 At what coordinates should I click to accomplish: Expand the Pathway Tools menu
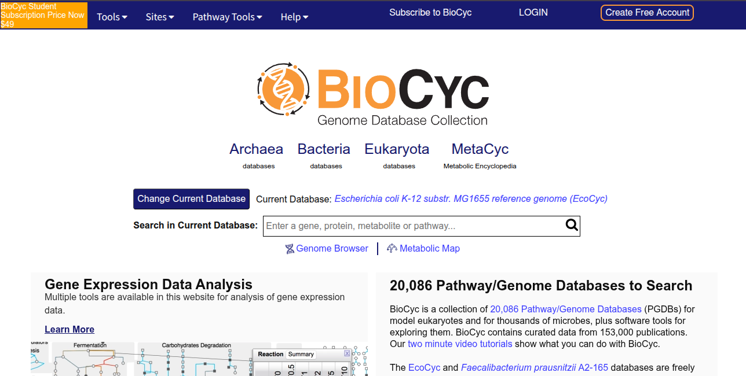click(x=227, y=17)
